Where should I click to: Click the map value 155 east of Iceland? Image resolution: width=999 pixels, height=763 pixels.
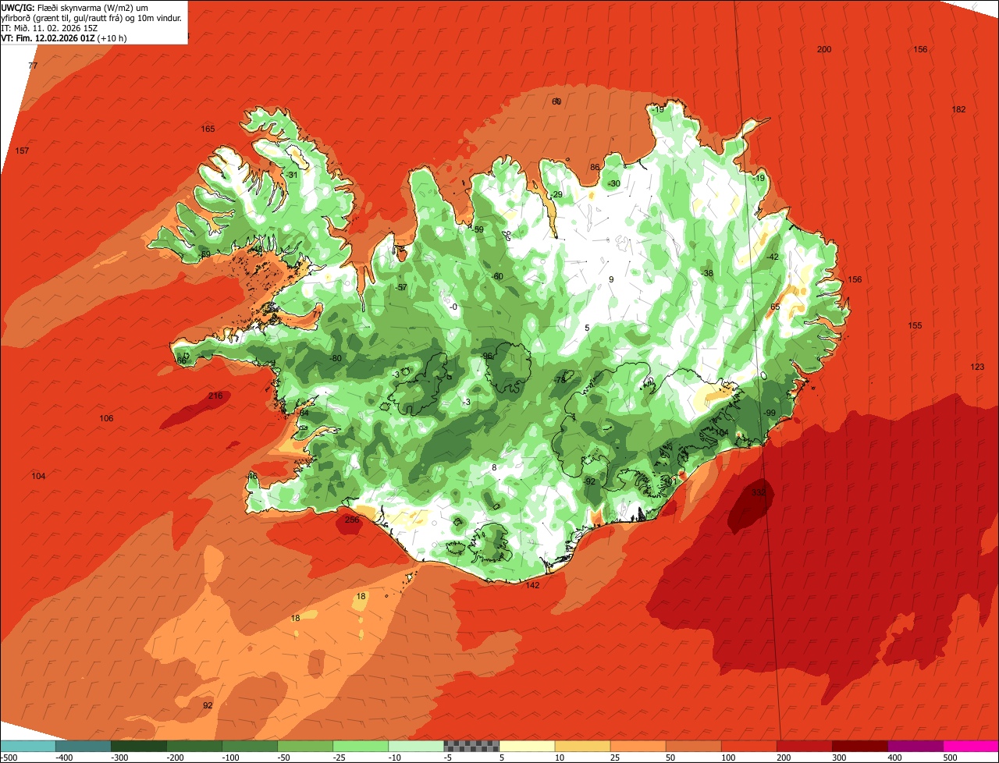915,325
